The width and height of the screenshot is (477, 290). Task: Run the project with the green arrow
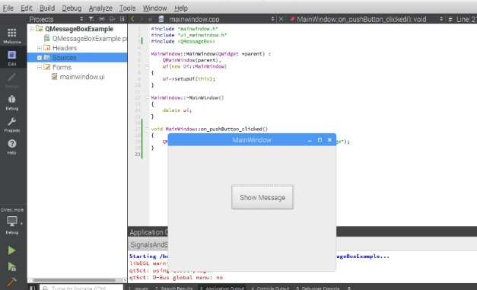pos(11,250)
